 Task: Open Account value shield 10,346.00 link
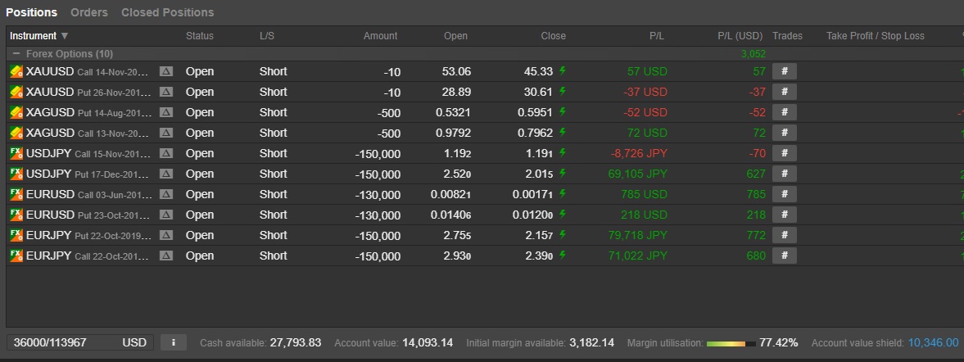(933, 342)
